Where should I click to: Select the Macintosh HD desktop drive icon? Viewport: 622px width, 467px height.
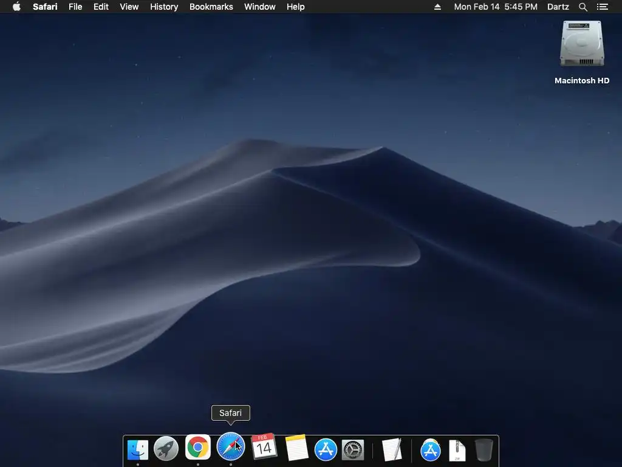point(581,43)
